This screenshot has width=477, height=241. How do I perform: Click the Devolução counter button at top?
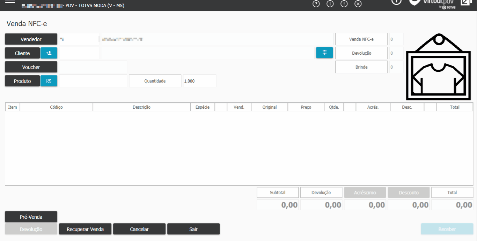pyautogui.click(x=361, y=53)
